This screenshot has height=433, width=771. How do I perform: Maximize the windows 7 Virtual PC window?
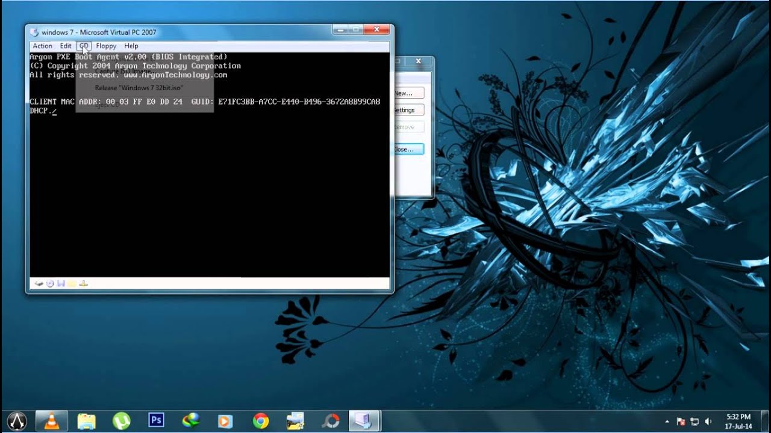[355, 29]
